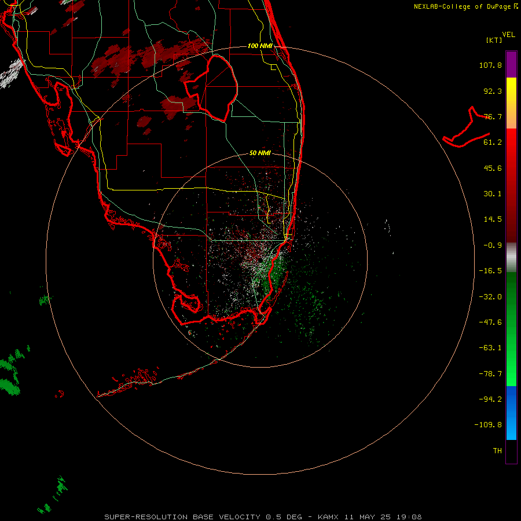Click the bright green segment of the color bar
This screenshot has width=521, height=521.
[x=511, y=329]
